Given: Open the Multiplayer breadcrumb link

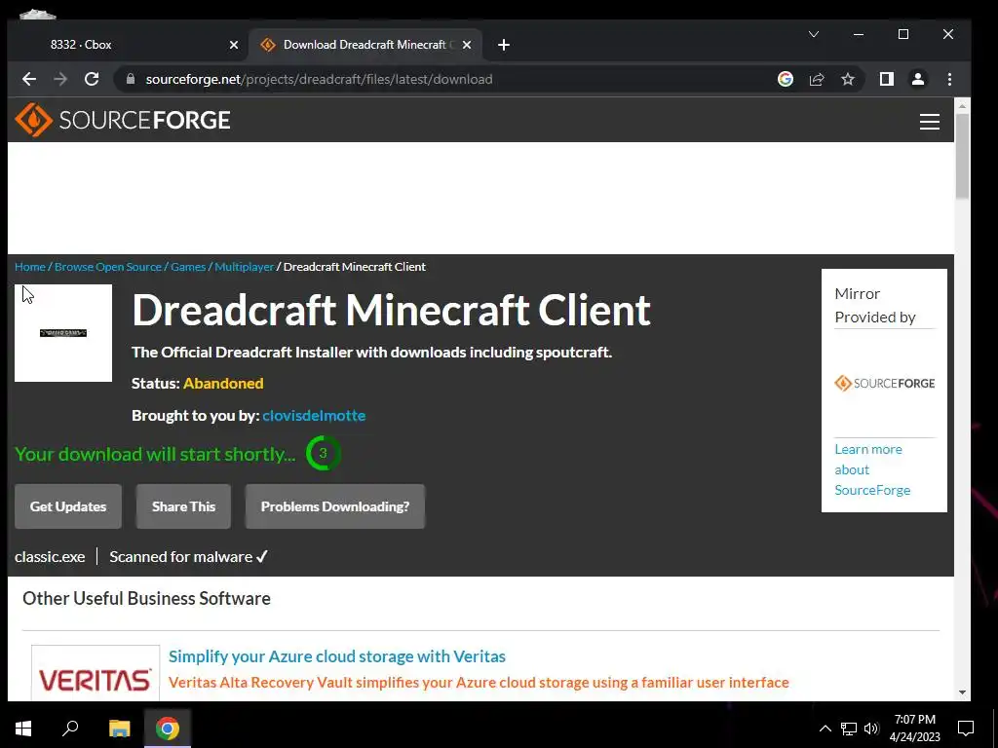Looking at the screenshot, I should tap(244, 267).
